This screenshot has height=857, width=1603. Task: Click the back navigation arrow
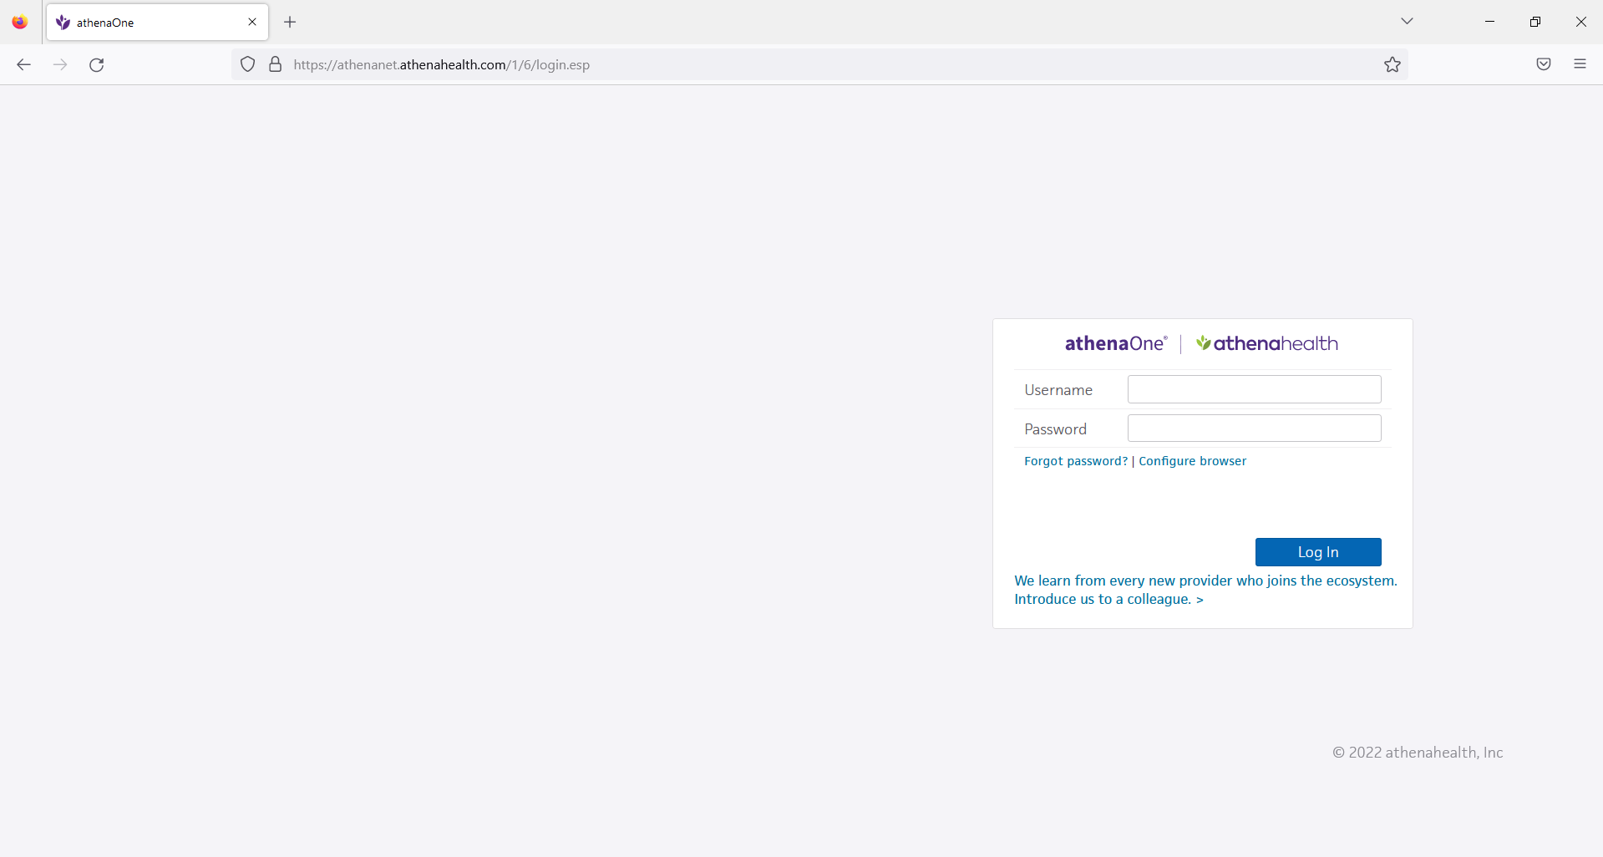[23, 64]
